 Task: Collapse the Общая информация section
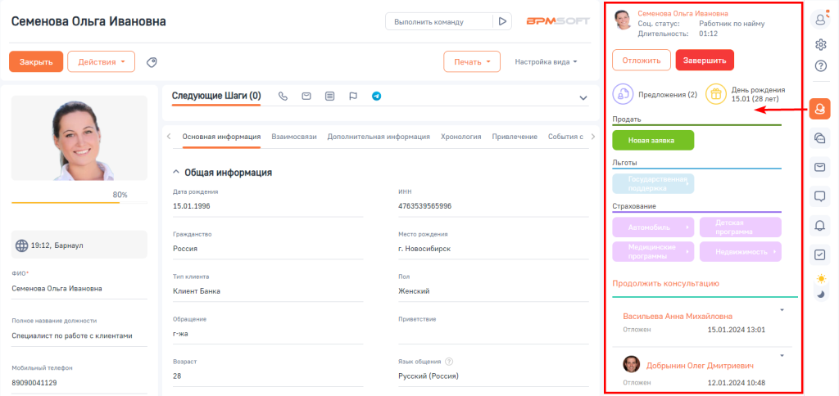coord(177,173)
